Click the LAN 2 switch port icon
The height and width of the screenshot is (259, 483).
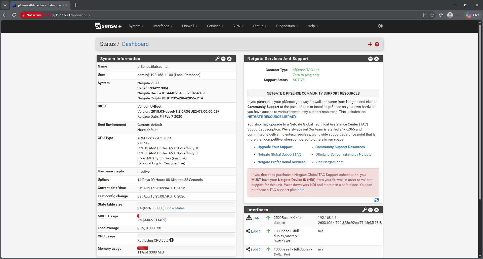click(248, 249)
